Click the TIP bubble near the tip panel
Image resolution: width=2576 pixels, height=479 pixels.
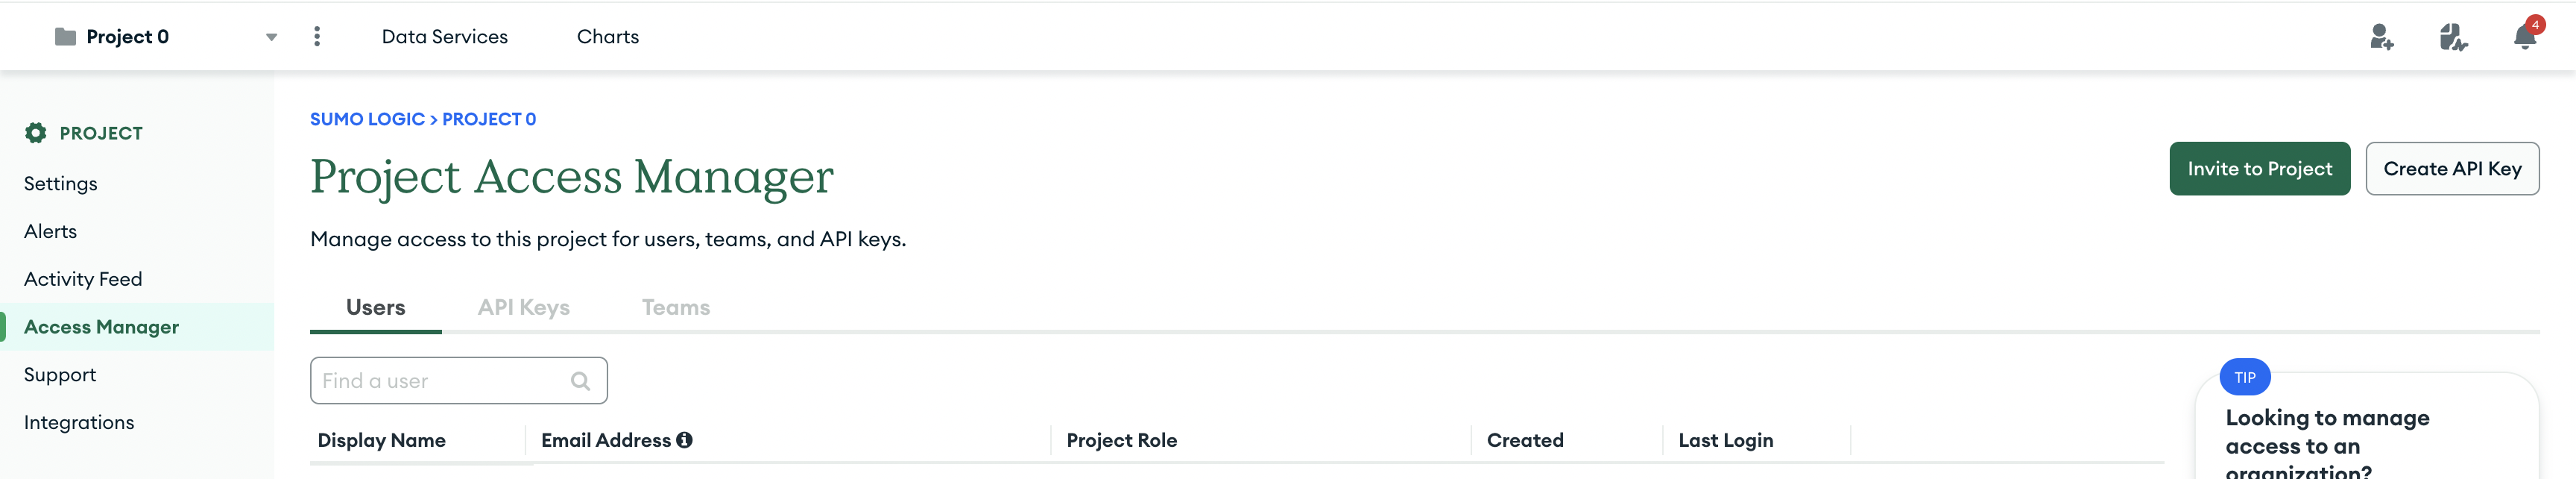pyautogui.click(x=2246, y=377)
